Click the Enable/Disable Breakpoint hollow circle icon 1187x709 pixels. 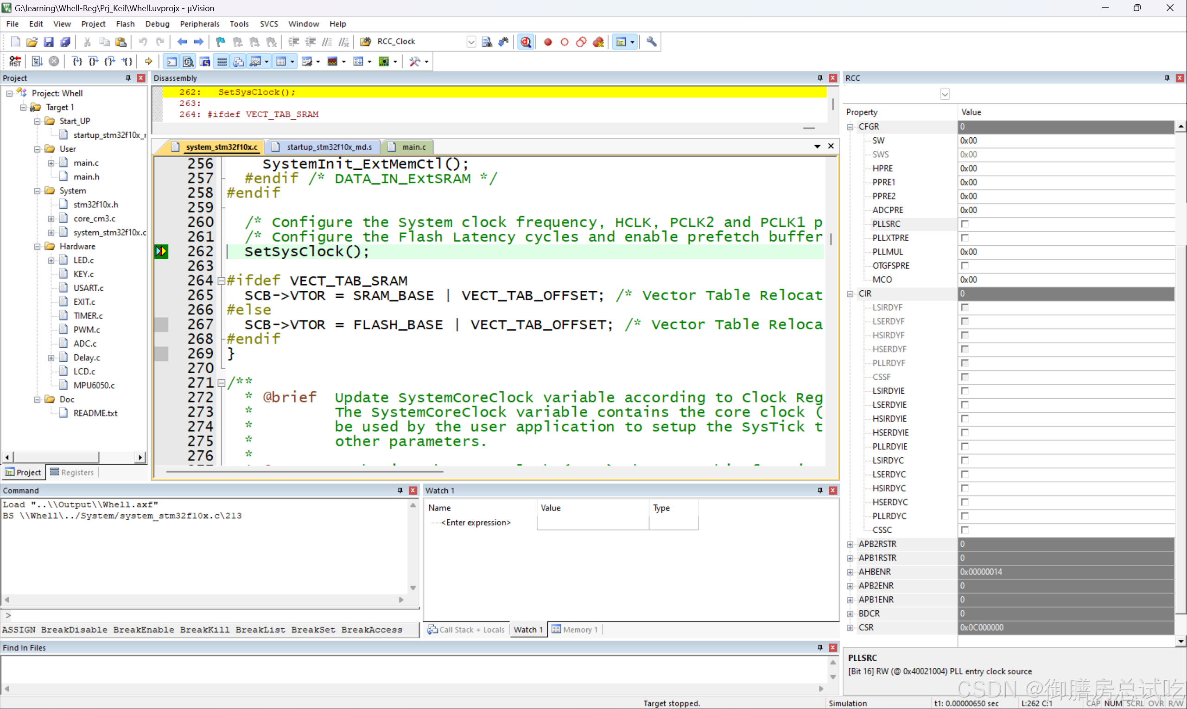(x=565, y=42)
